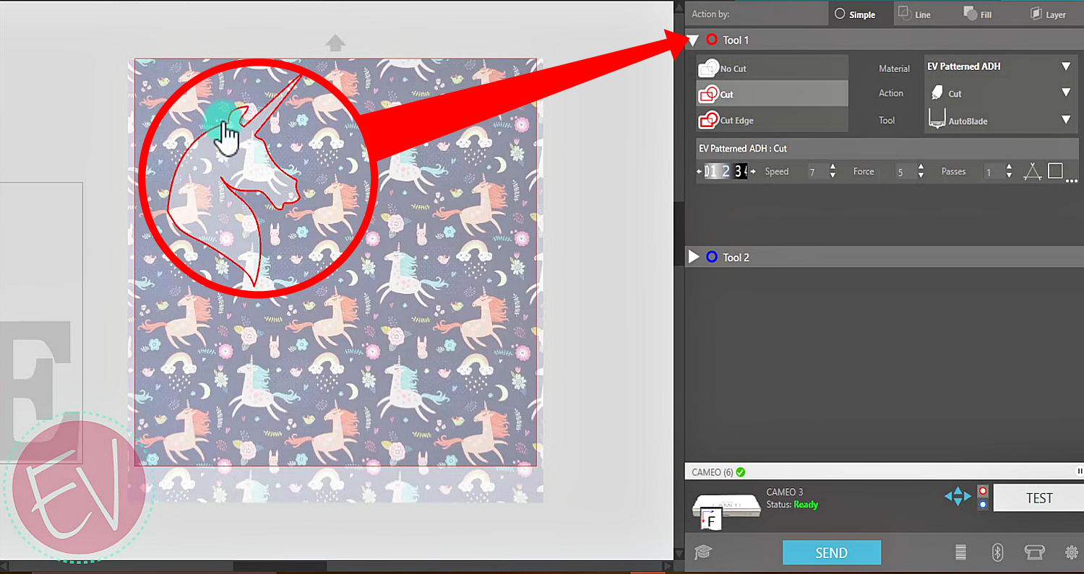Open the Material dropdown

(1065, 66)
